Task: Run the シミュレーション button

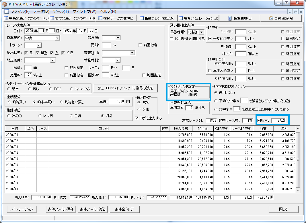Action: point(22,209)
